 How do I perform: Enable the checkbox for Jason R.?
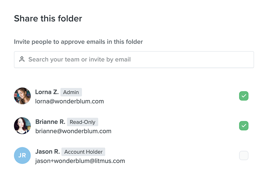point(244,155)
